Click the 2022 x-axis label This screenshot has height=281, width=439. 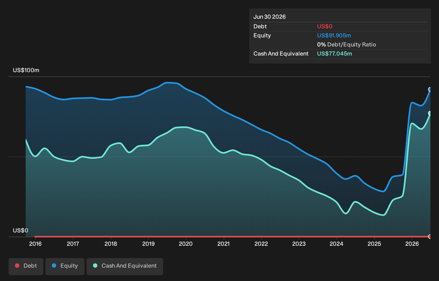(x=261, y=244)
